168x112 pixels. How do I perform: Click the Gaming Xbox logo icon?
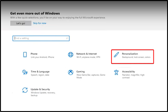tap(71, 73)
